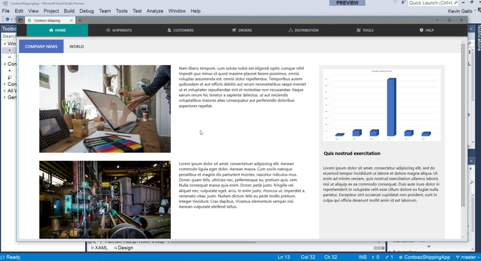
Task: Open the Shipments section
Action: coord(119,30)
